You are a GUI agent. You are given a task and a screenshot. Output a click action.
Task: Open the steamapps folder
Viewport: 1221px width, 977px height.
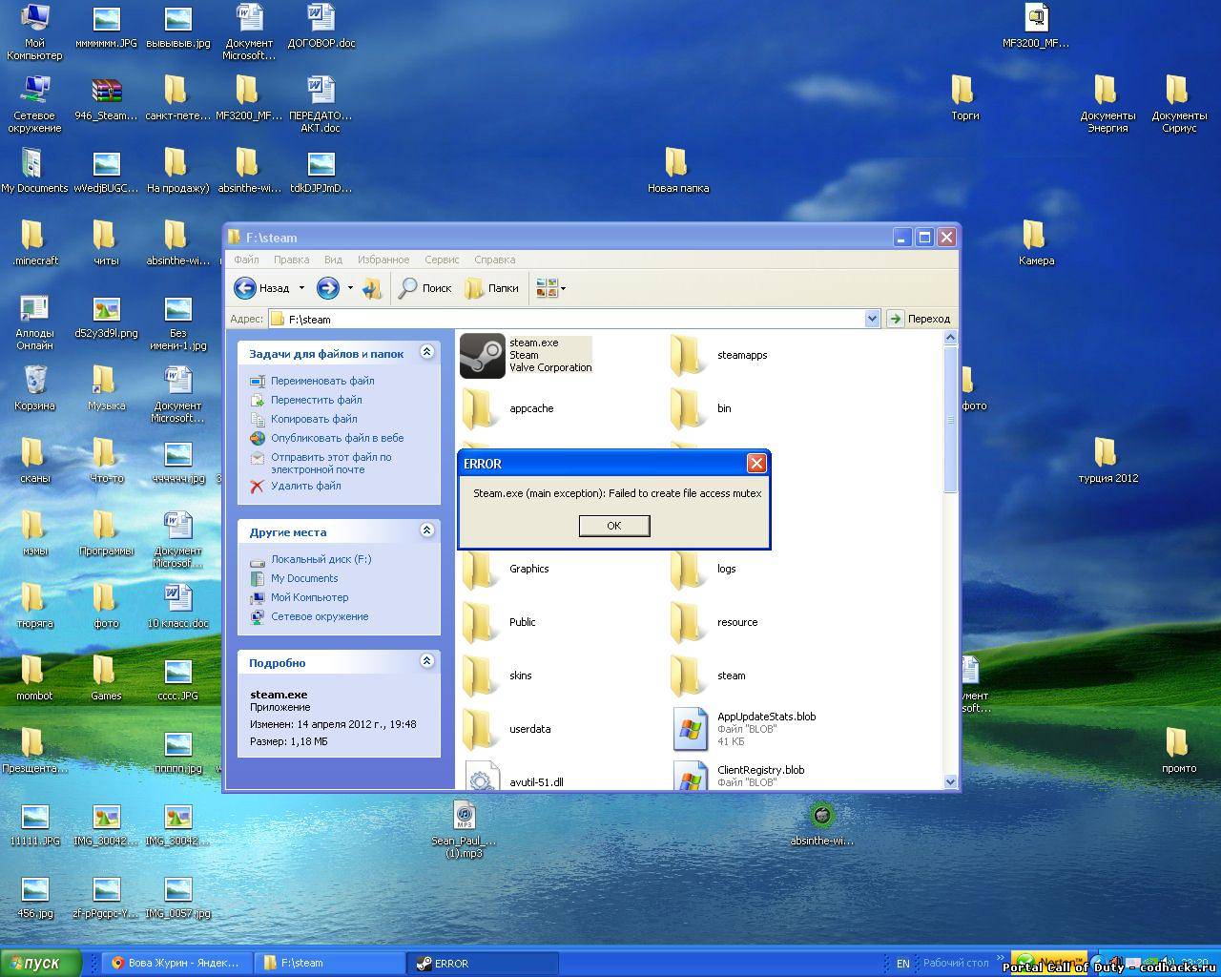point(687,356)
